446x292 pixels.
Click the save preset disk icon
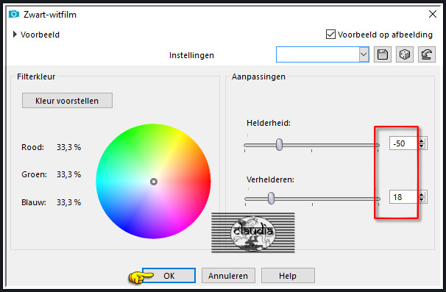coord(382,54)
